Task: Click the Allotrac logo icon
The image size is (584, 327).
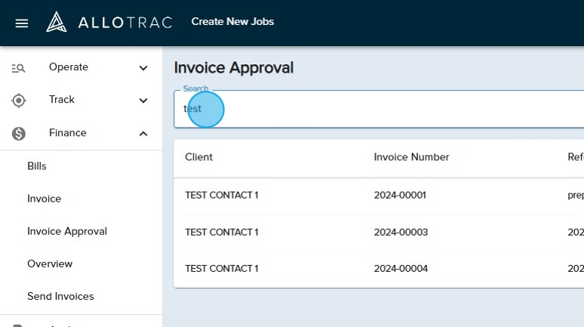Action: [57, 22]
